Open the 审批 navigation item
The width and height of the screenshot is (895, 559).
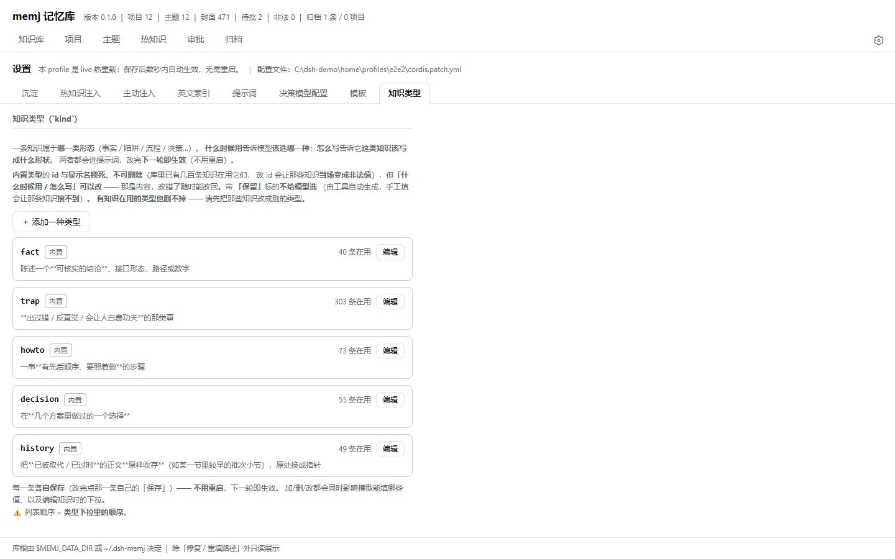[x=196, y=39]
